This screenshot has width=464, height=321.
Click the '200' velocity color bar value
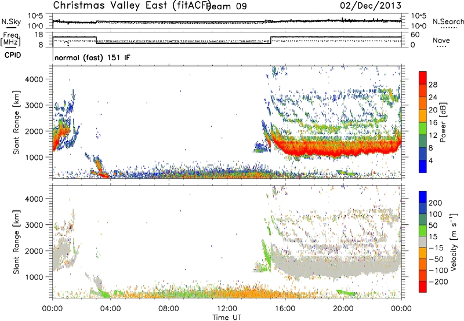pos(436,203)
